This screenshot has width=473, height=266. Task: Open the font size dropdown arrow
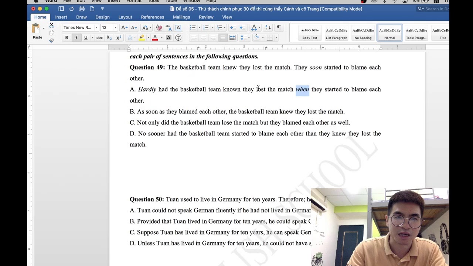pyautogui.click(x=115, y=28)
